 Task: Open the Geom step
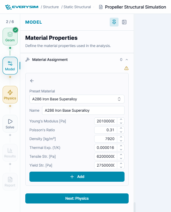click(10, 37)
